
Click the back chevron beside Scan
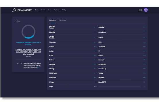tap(16, 21)
